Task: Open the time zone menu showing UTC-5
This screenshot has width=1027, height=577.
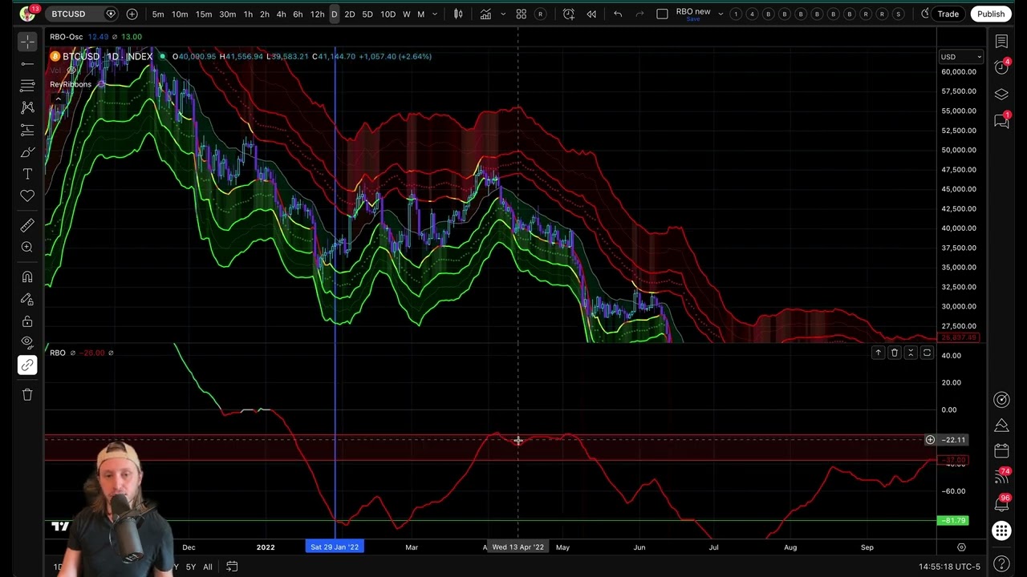Action: (949, 567)
